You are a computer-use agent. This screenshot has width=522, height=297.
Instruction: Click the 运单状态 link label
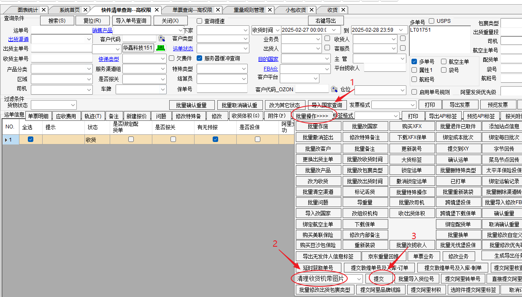[x=183, y=49]
